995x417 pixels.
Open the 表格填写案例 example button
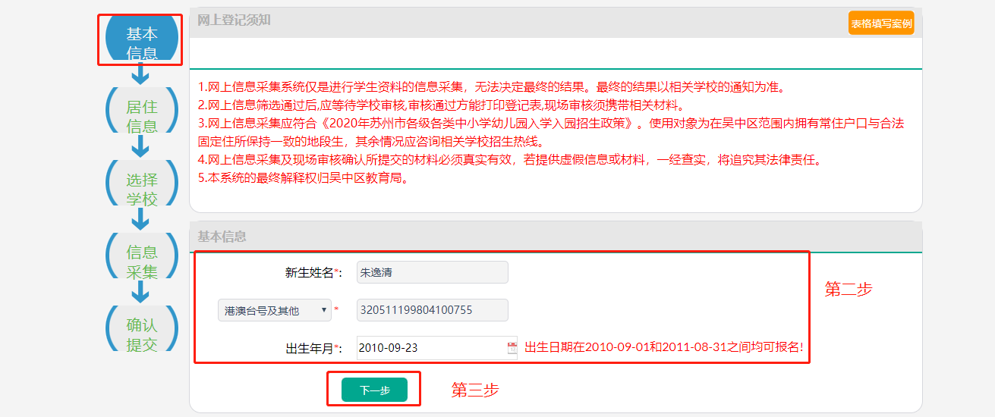coord(880,24)
